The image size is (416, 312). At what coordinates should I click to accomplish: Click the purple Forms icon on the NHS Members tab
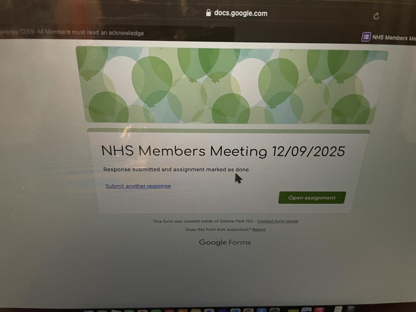(x=366, y=37)
